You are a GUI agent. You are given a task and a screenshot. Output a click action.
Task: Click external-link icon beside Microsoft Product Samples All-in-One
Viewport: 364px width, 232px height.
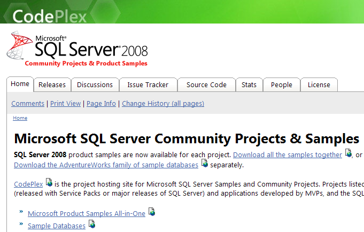(x=152, y=211)
